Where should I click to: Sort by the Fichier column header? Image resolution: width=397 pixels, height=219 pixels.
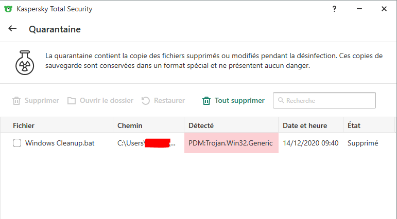24,125
